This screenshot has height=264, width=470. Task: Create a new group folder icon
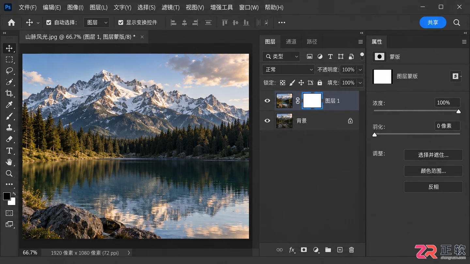coord(328,250)
